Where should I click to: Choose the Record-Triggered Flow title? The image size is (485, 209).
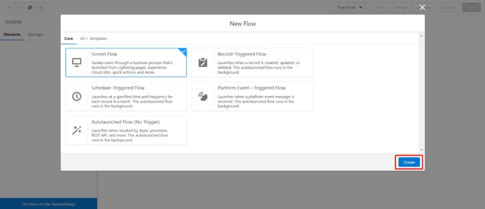pos(242,54)
